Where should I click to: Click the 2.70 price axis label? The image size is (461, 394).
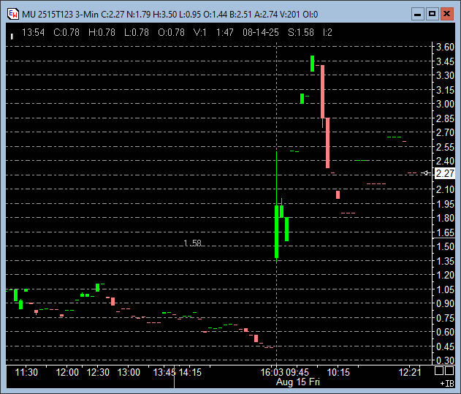coord(445,132)
